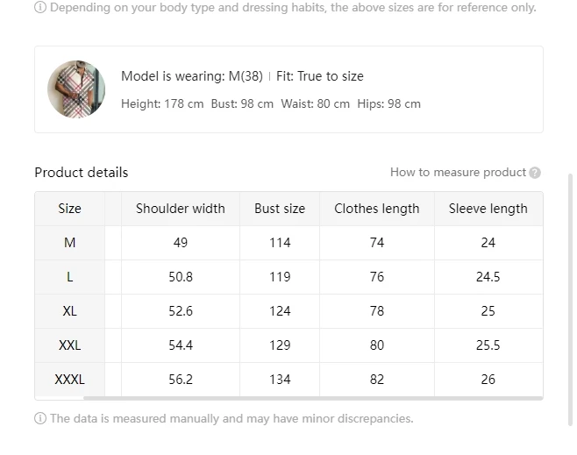Click the Product details heading
The image size is (577, 455).
[x=81, y=172]
